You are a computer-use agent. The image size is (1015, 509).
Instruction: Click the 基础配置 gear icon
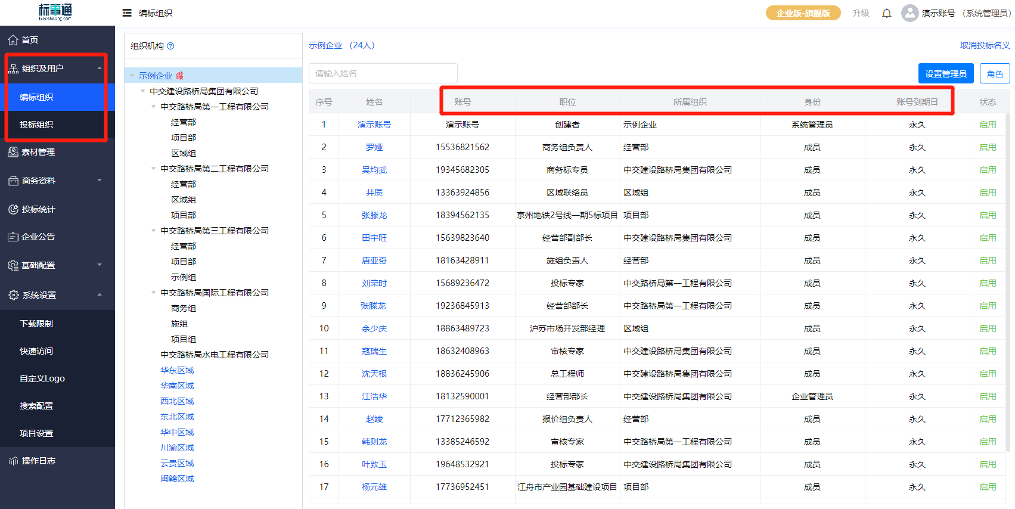13,265
